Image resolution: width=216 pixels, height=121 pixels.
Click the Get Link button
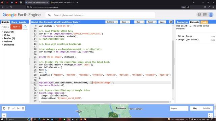pyautogui.click(x=110, y=22)
